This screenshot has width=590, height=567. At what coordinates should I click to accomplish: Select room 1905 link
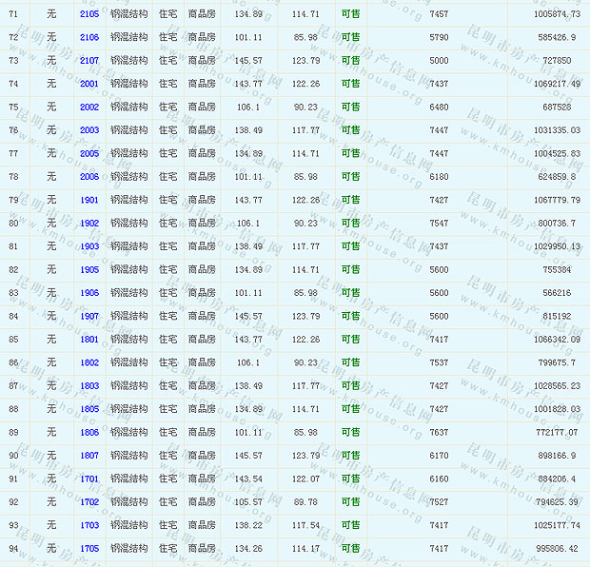point(88,270)
